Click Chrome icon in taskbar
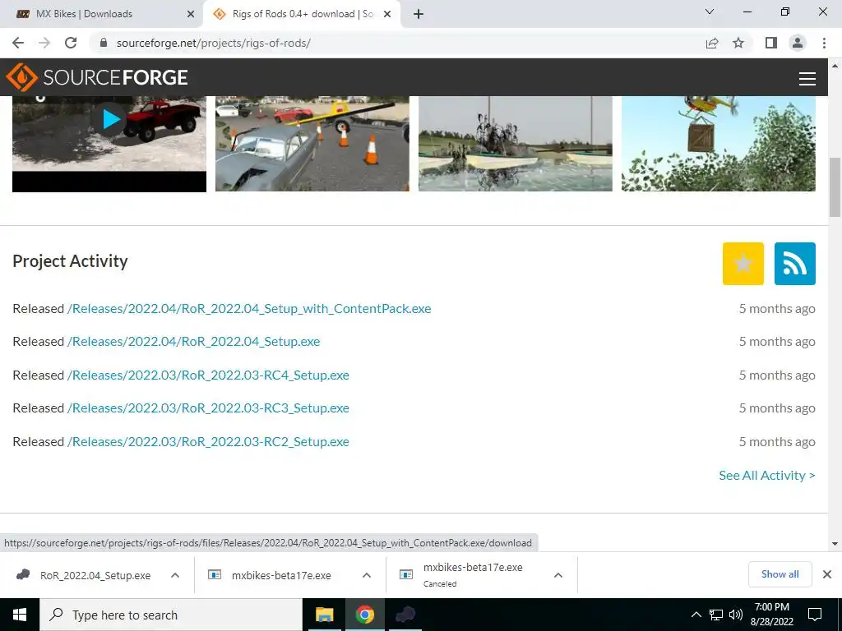Screen dimensions: 842x631 (x=364, y=615)
